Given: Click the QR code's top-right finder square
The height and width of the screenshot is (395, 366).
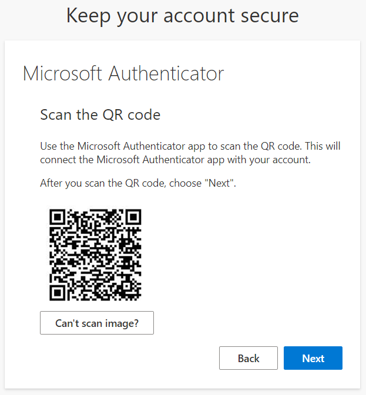Looking at the screenshot, I should coord(133,217).
